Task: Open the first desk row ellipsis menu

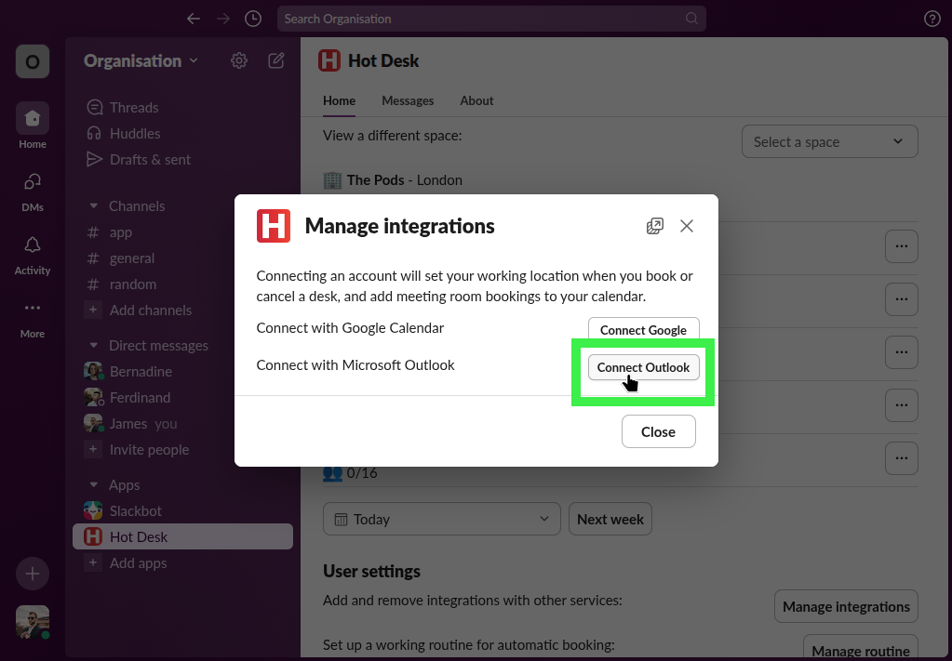Action: (901, 246)
